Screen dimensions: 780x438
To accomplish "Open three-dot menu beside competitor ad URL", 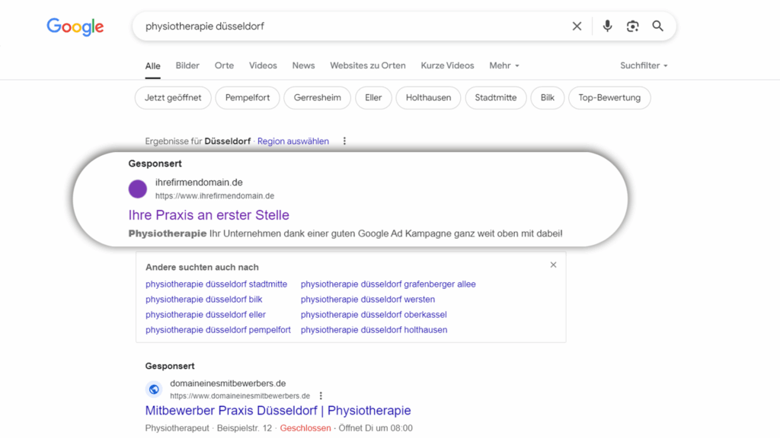I will pos(321,395).
